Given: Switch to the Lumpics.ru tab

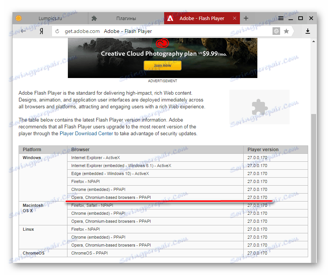Looking at the screenshot, I should coord(50,19).
